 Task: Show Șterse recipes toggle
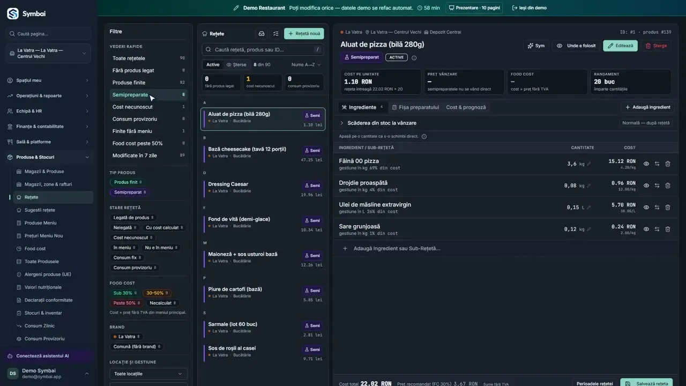click(236, 65)
